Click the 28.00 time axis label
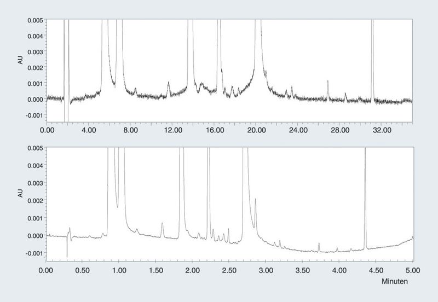438x302 pixels. pyautogui.click(x=340, y=130)
